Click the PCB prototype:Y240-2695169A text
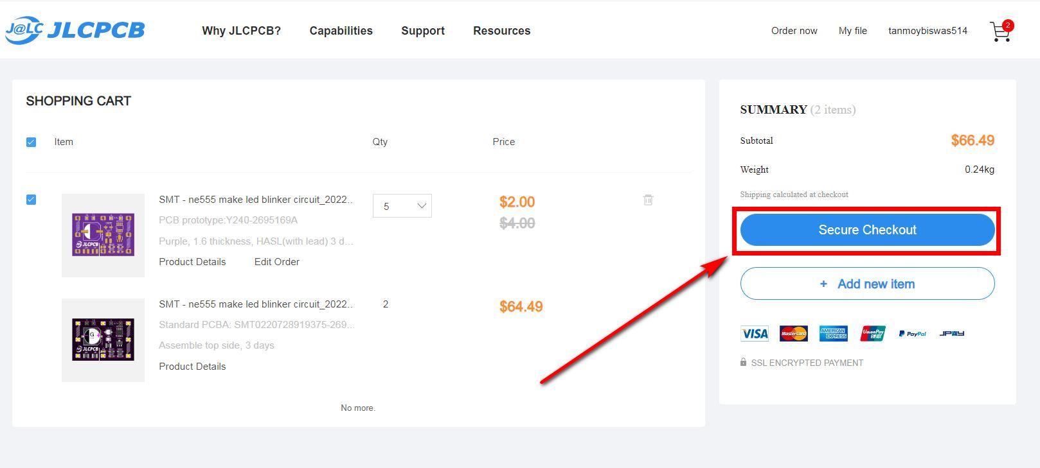1040x468 pixels. 228,220
